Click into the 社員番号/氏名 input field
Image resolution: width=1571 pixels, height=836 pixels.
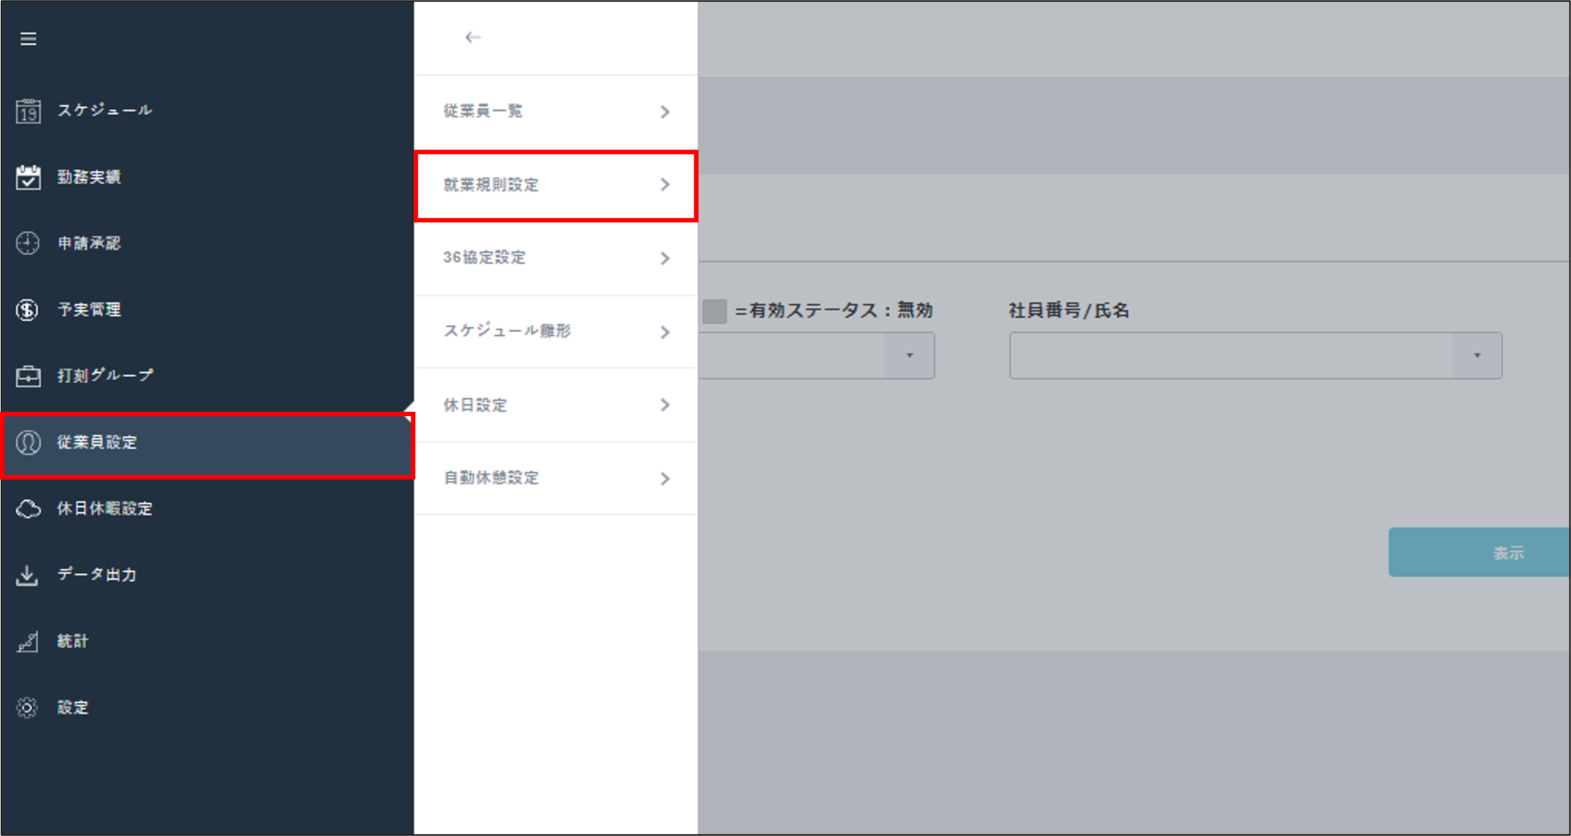(1231, 356)
